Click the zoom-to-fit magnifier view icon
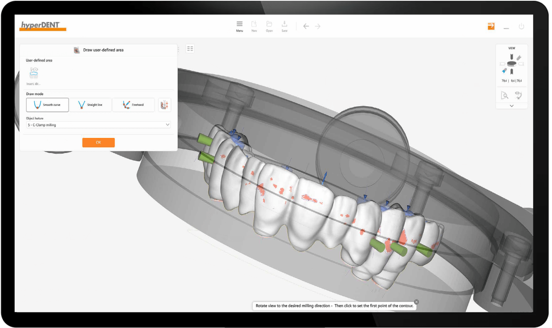 (x=504, y=95)
